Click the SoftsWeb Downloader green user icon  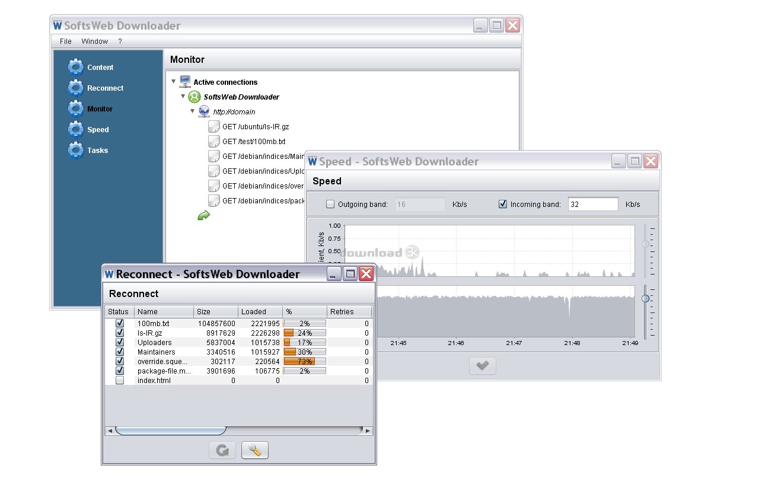(x=194, y=97)
